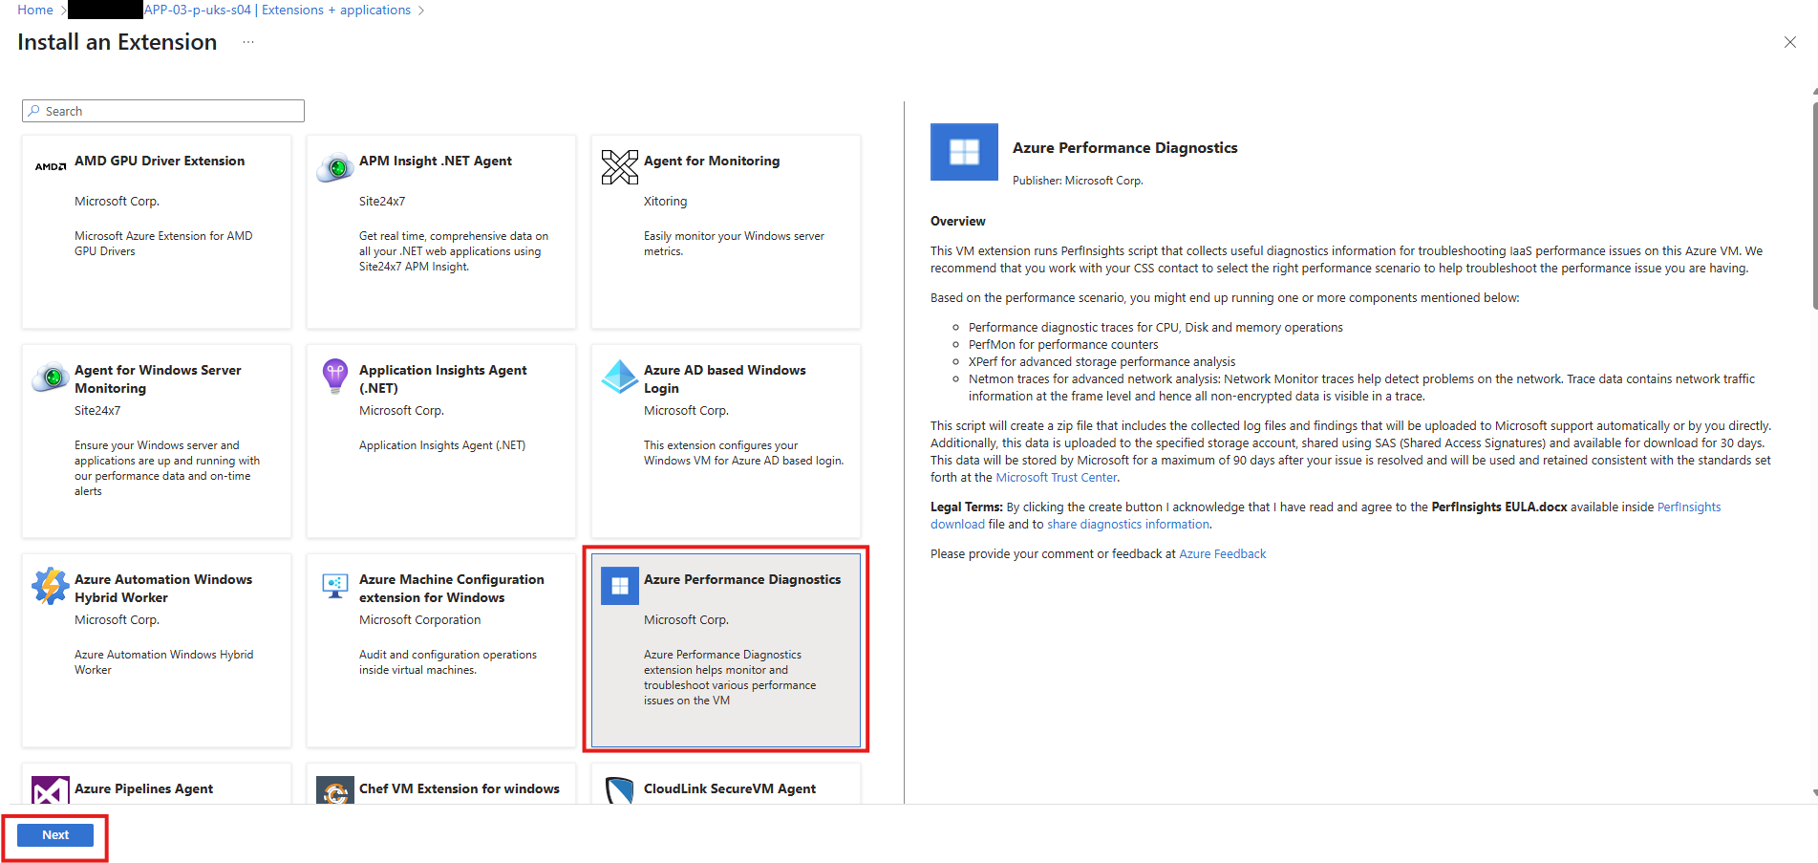The height and width of the screenshot is (863, 1818).
Task: Navigate to Home via breadcrumb
Action: [34, 10]
